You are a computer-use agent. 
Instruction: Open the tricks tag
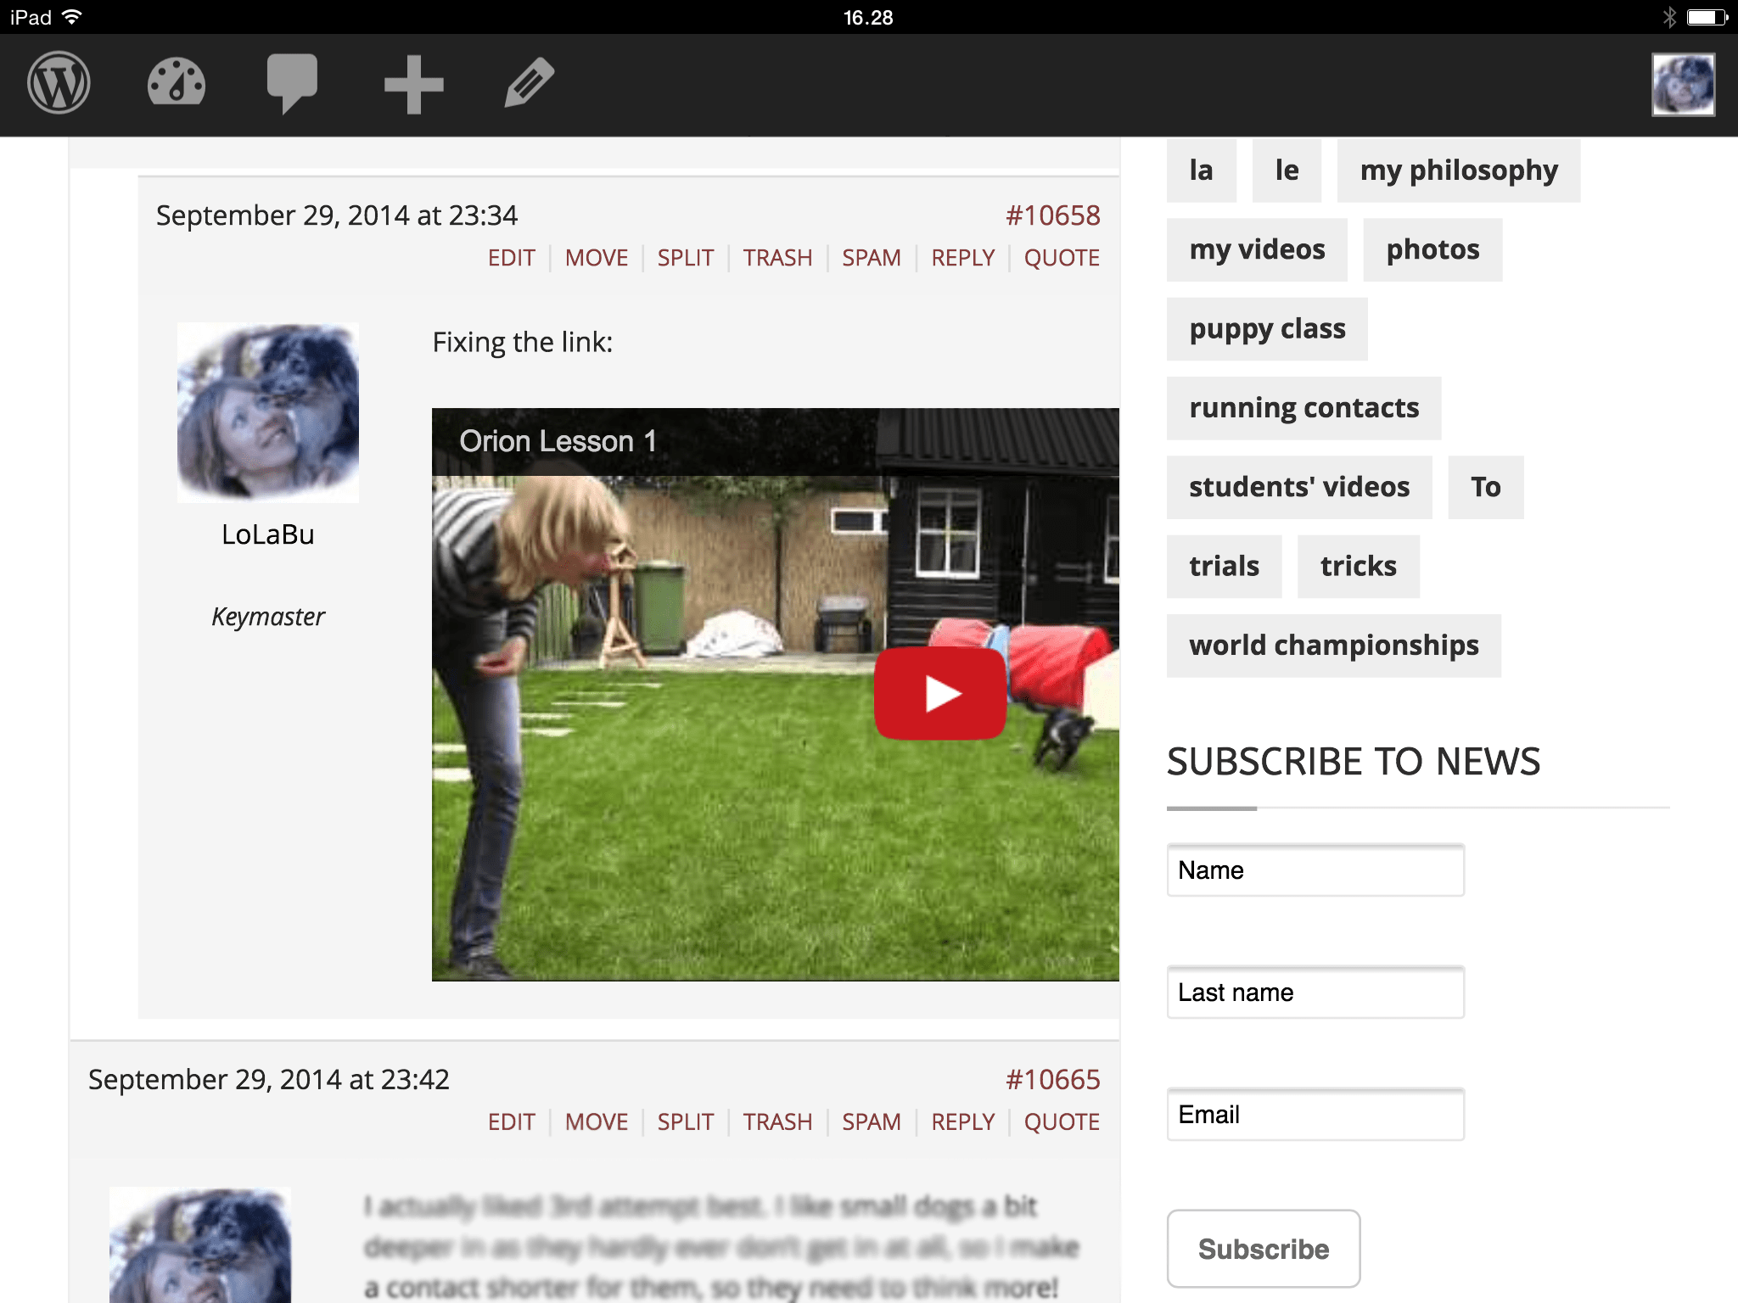point(1359,567)
